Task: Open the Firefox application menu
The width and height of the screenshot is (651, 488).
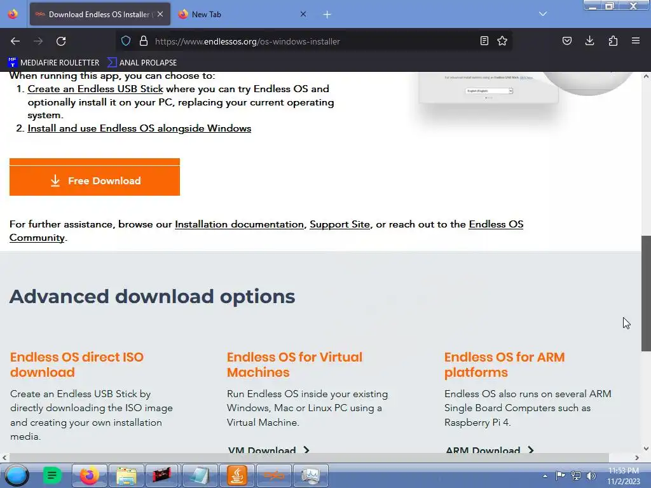Action: pos(636,41)
